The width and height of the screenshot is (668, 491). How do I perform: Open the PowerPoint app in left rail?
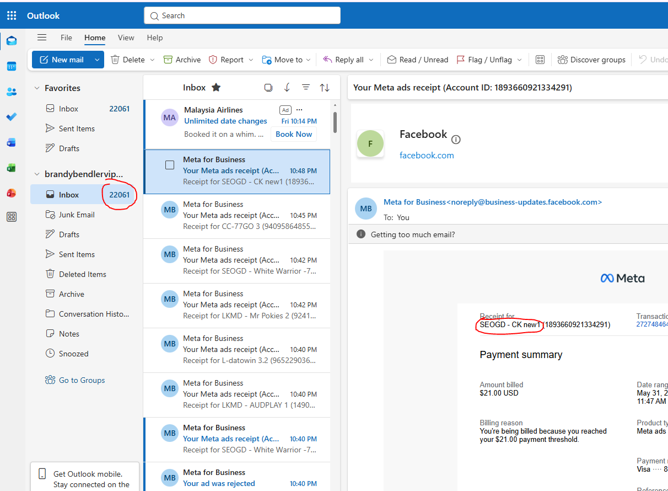pyautogui.click(x=12, y=193)
